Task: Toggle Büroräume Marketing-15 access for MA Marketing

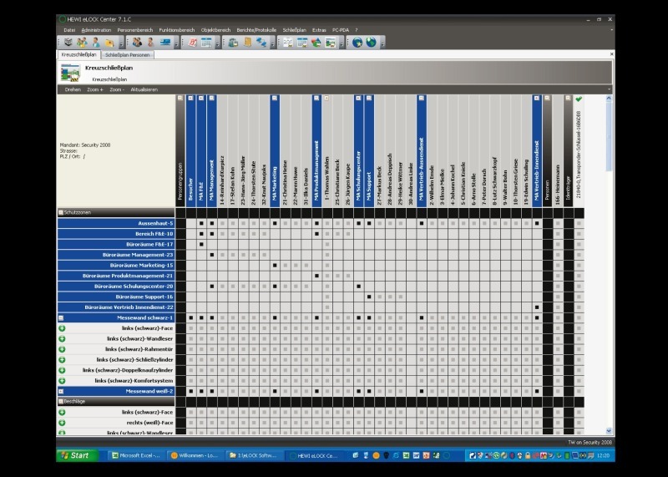Action: (275, 265)
